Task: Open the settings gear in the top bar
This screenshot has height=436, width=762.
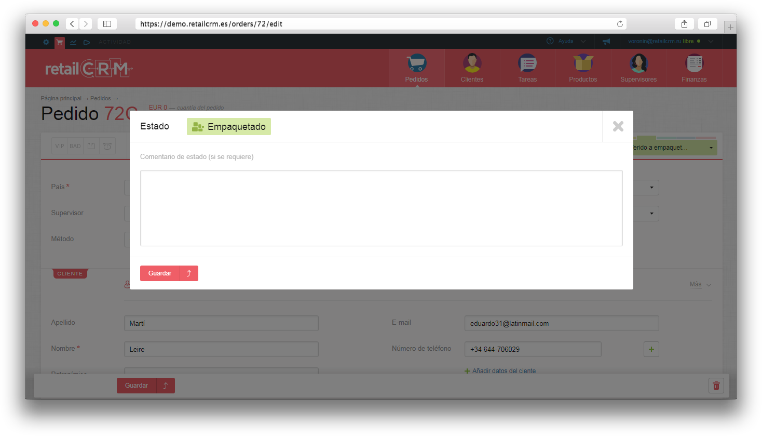Action: tap(46, 42)
